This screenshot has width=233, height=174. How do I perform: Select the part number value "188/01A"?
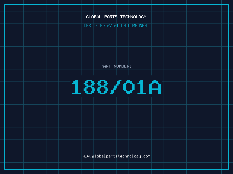pyautogui.click(x=116, y=87)
